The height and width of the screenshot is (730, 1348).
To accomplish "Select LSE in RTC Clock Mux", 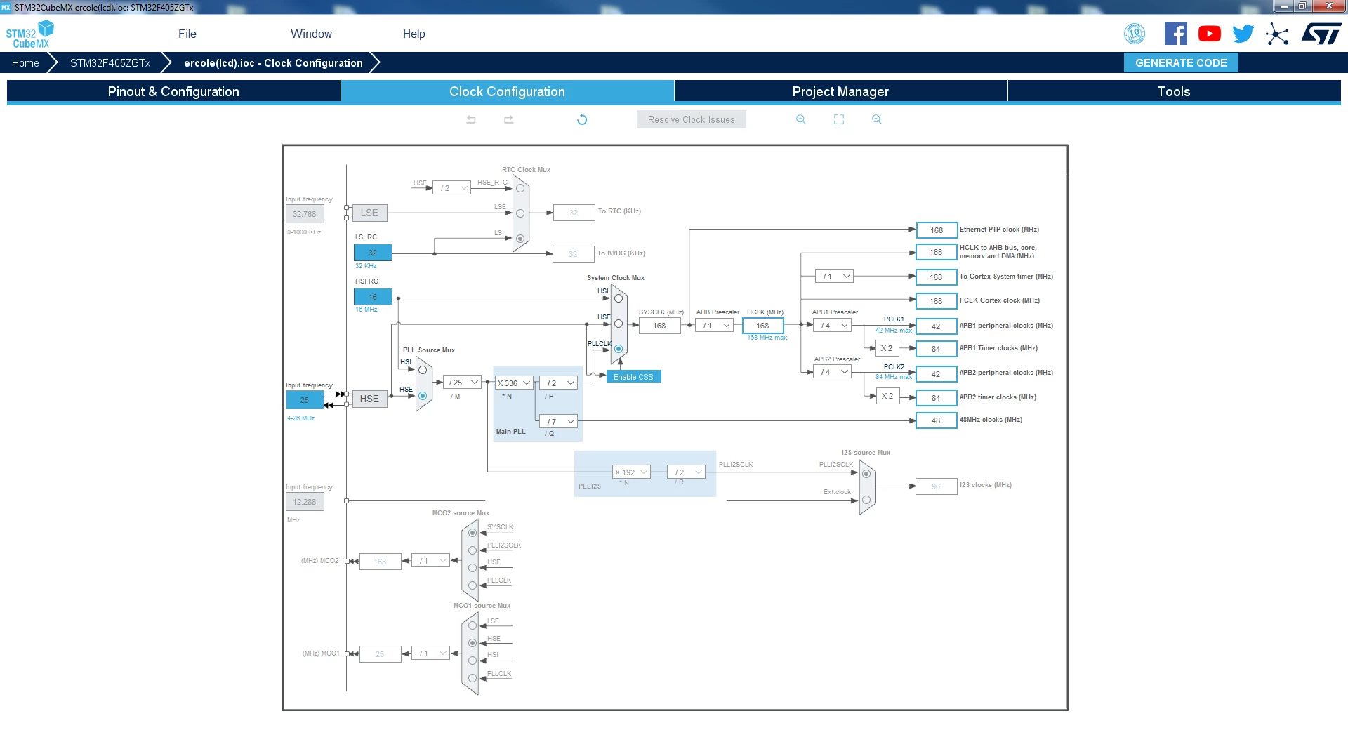I will (x=520, y=213).
